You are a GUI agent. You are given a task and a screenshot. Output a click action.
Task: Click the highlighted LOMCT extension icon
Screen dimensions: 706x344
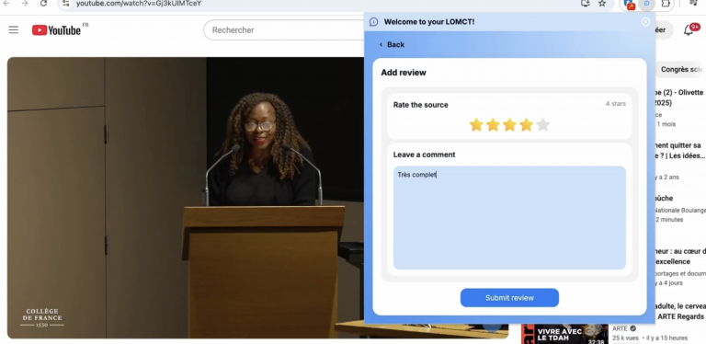point(647,4)
